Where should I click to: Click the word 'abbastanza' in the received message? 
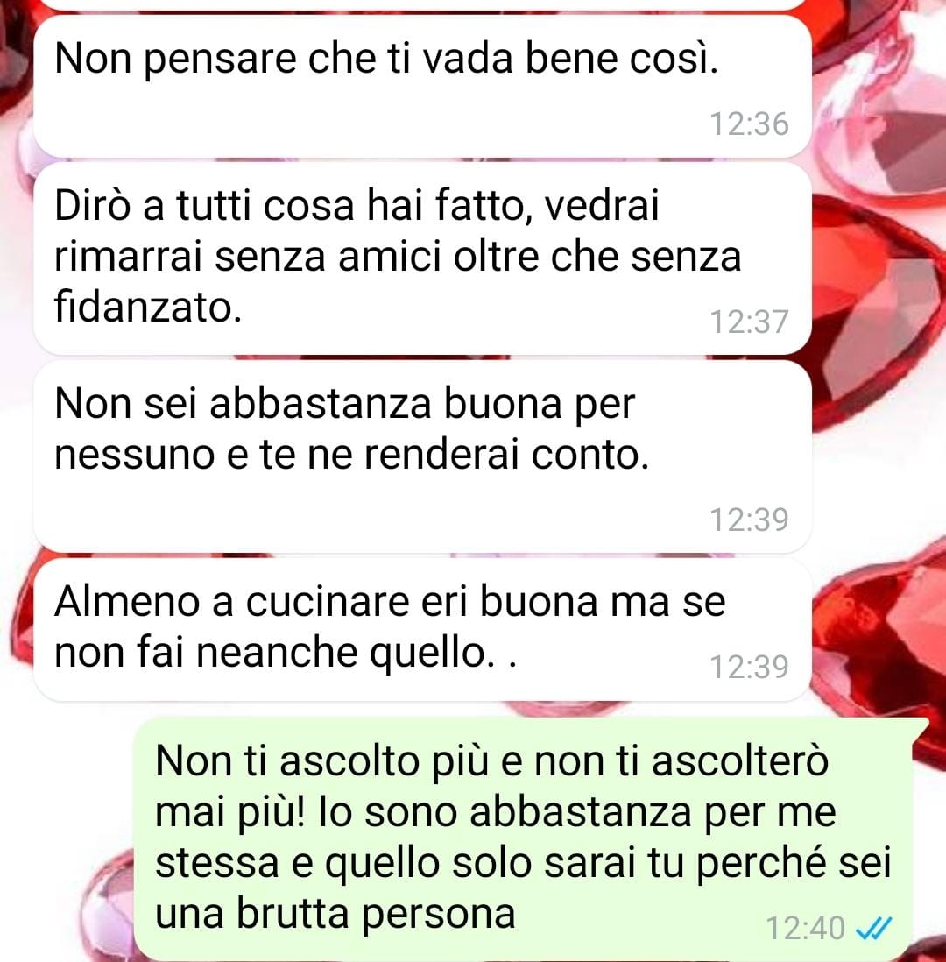(x=321, y=404)
